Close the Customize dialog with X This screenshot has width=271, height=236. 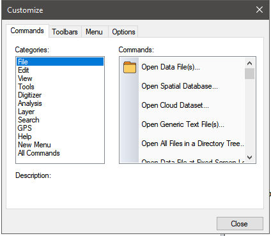(x=259, y=10)
